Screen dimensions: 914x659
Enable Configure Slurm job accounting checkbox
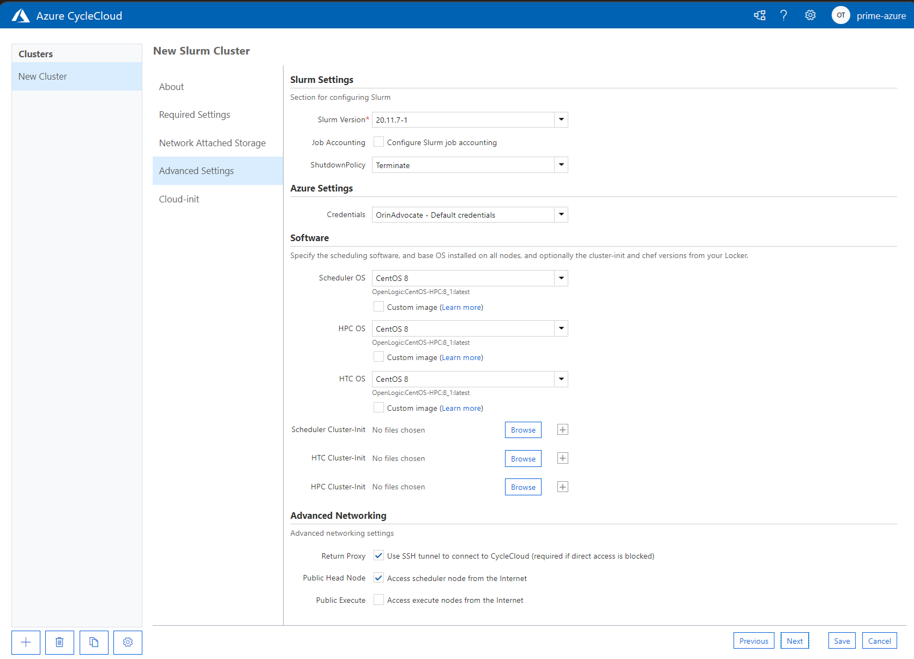click(378, 142)
